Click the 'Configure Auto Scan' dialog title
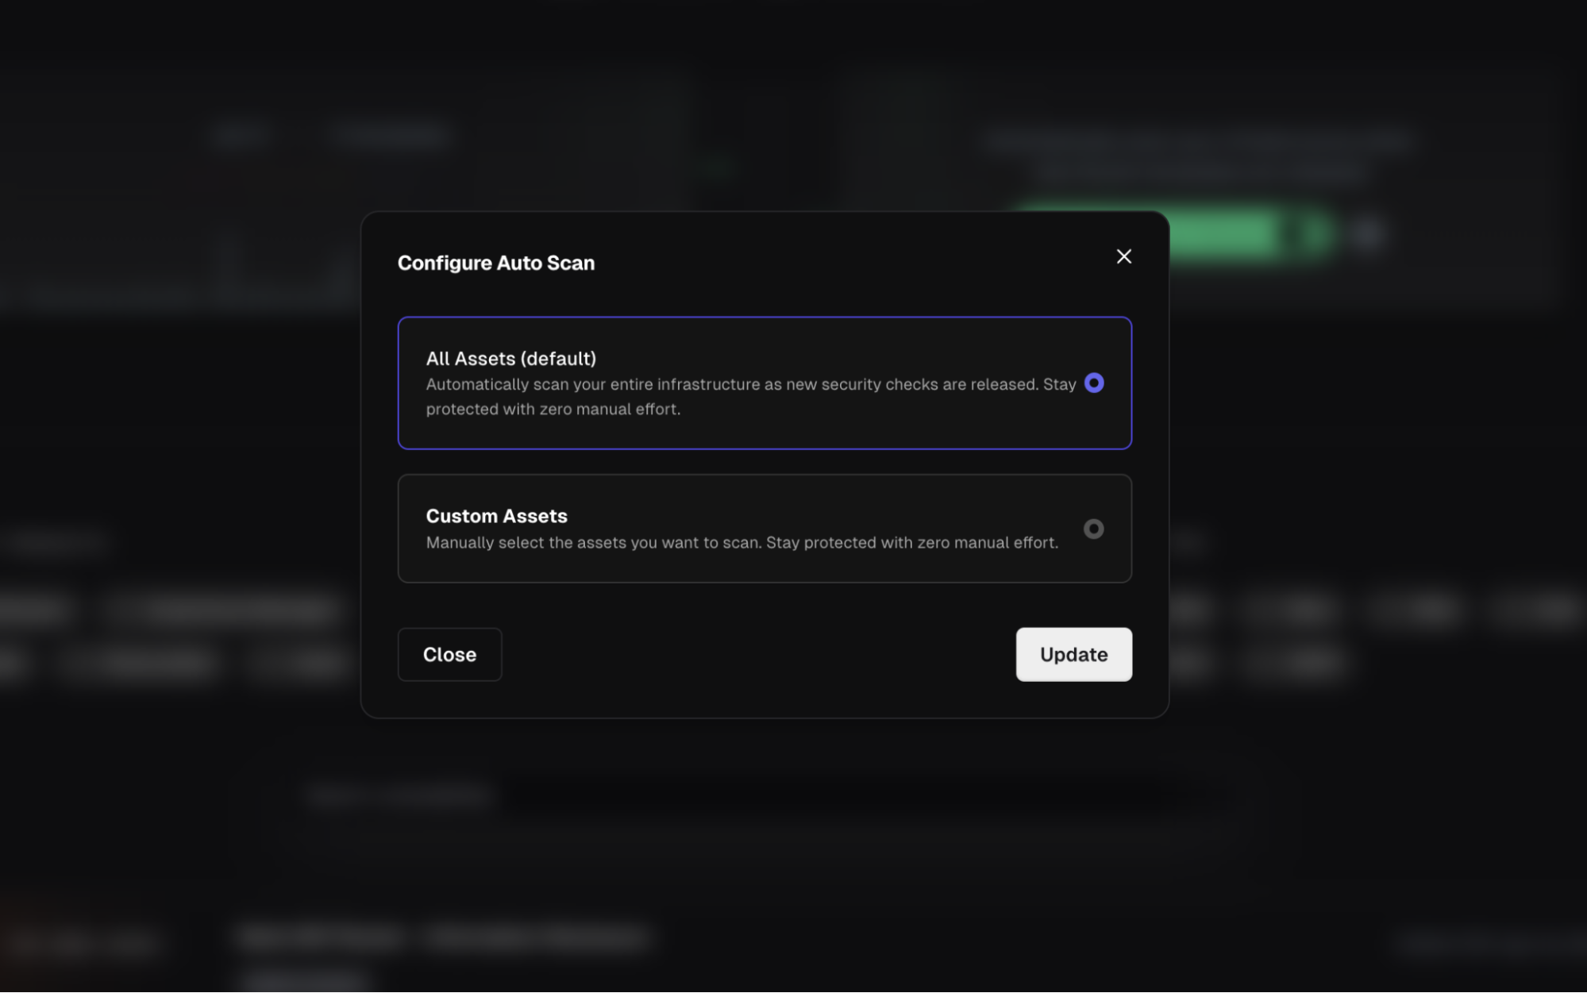Screen dimensions: 1587x993 pyautogui.click(x=495, y=263)
